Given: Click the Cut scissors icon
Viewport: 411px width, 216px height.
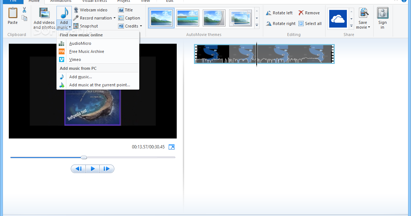Looking at the screenshot, I should tap(24, 10).
